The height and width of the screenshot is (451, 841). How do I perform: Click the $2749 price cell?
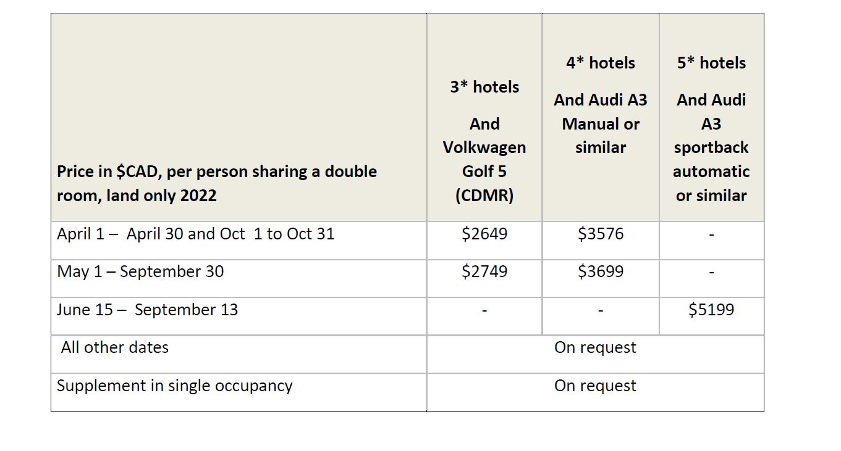coord(484,272)
